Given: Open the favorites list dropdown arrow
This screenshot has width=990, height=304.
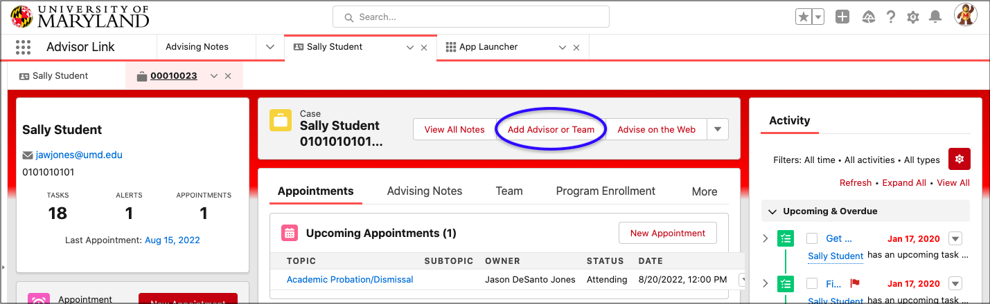Looking at the screenshot, I should 817,17.
